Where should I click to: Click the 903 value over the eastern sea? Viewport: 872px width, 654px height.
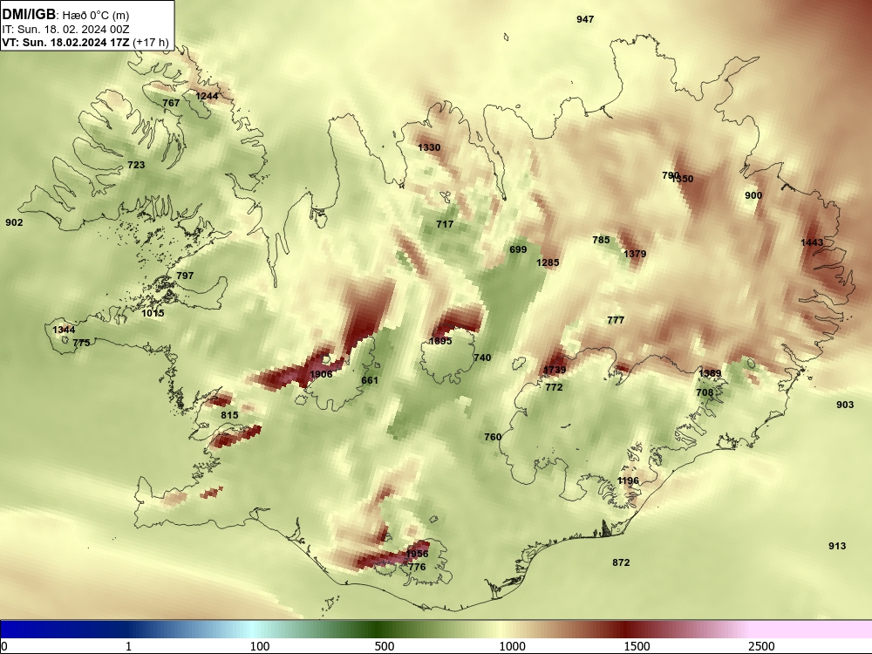845,405
